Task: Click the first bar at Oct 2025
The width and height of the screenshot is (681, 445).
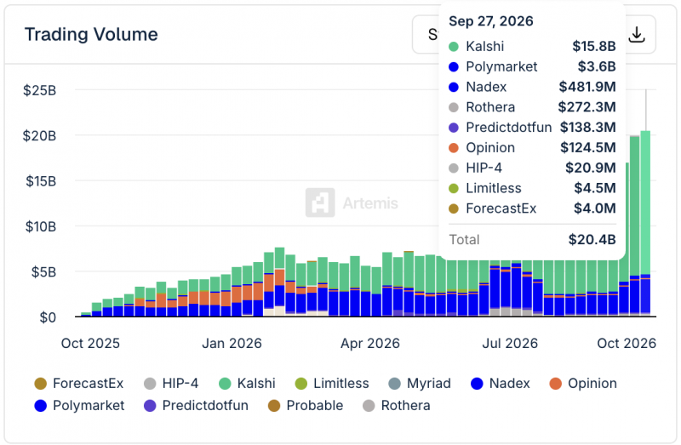Action: 86,314
